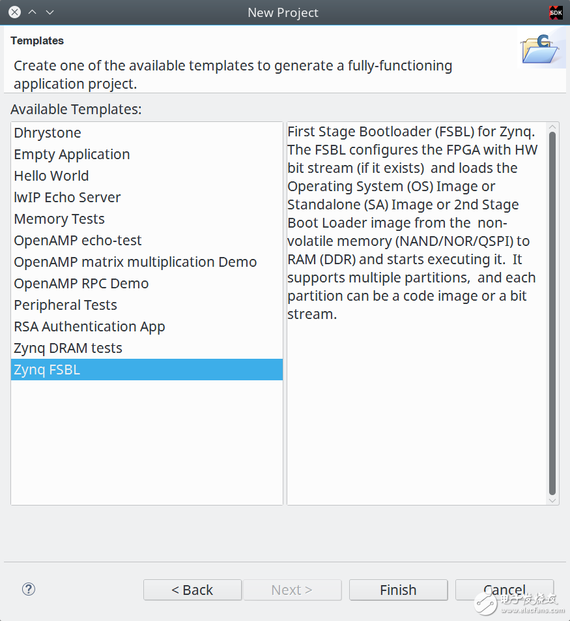Click the shade-window up chevron in titlebar
The height and width of the screenshot is (621, 570).
pos(32,12)
